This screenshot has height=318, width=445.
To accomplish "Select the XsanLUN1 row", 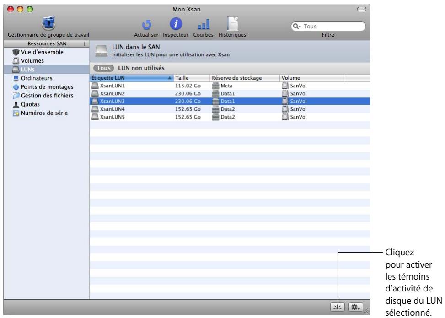I will [230, 86].
